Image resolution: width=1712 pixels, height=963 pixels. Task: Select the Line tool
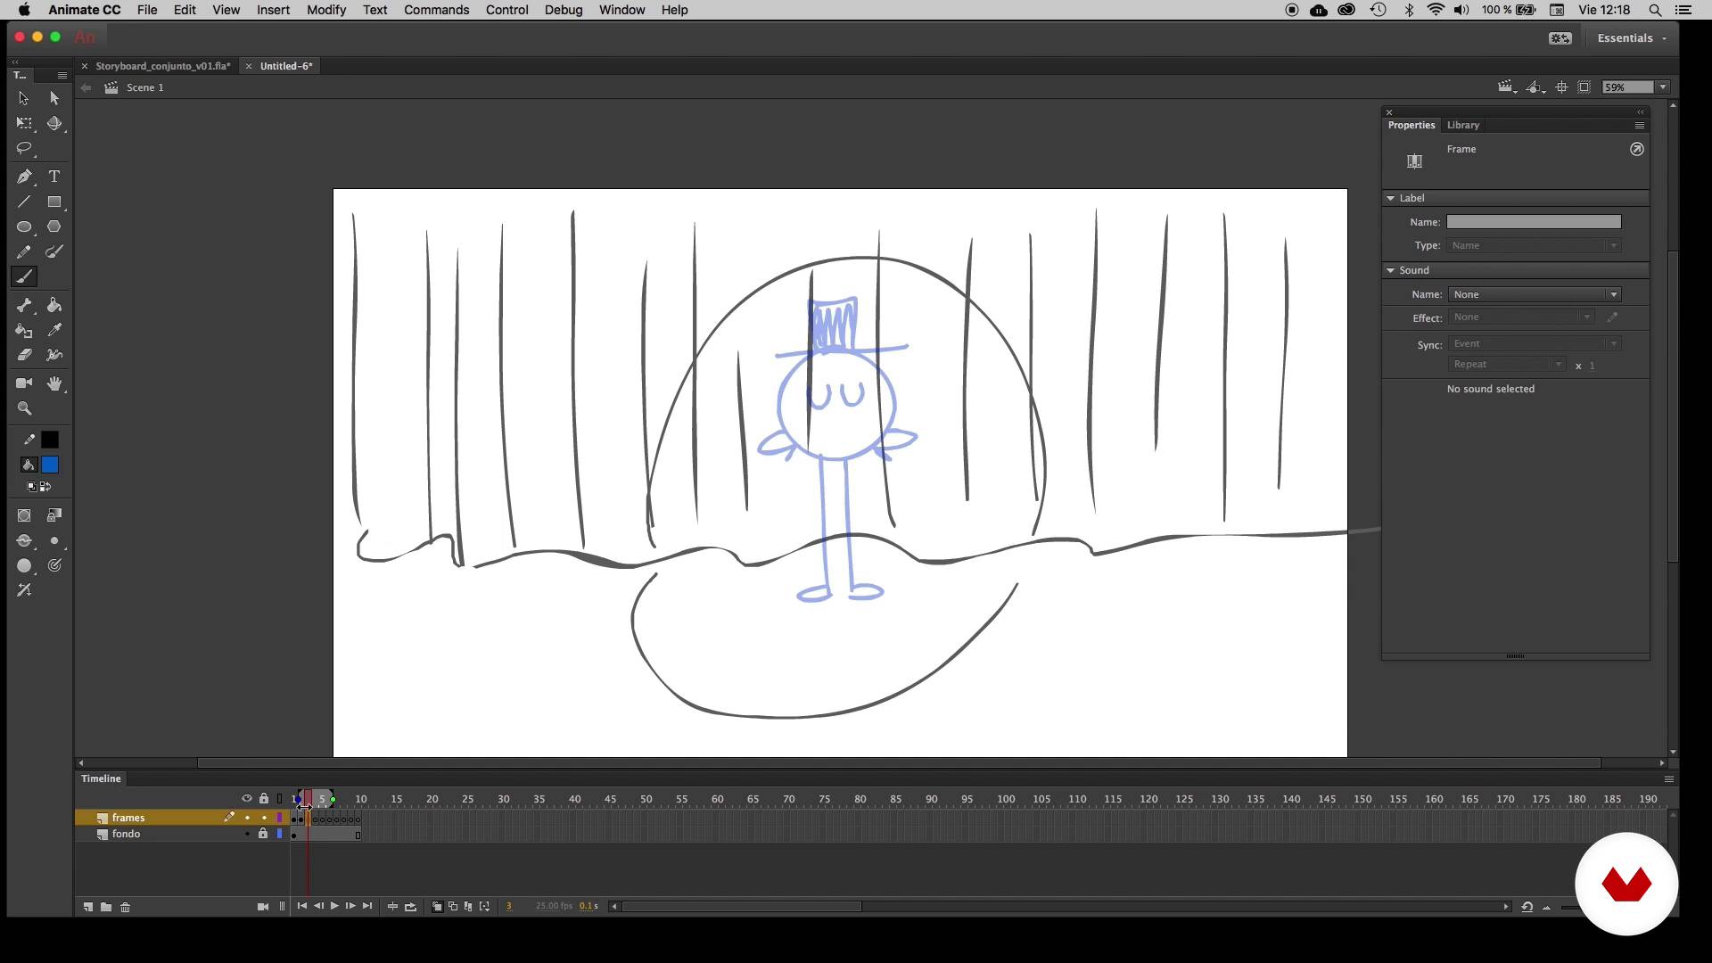(24, 202)
